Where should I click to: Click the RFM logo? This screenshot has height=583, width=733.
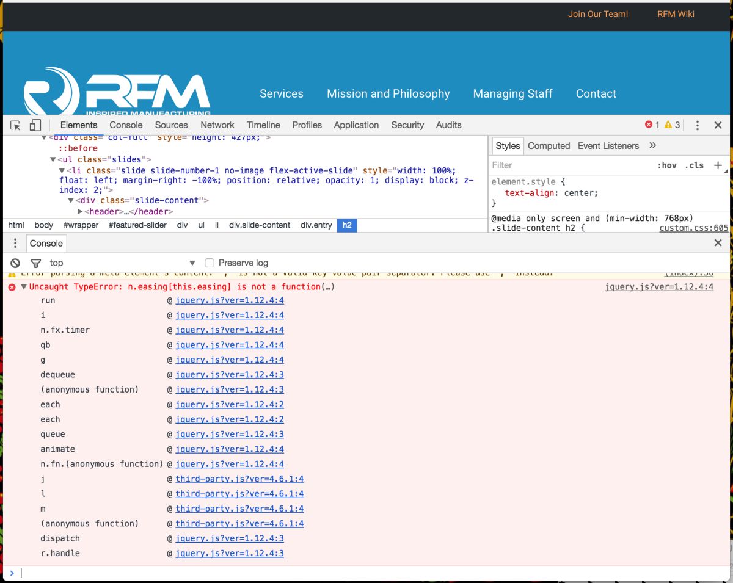coord(117,92)
